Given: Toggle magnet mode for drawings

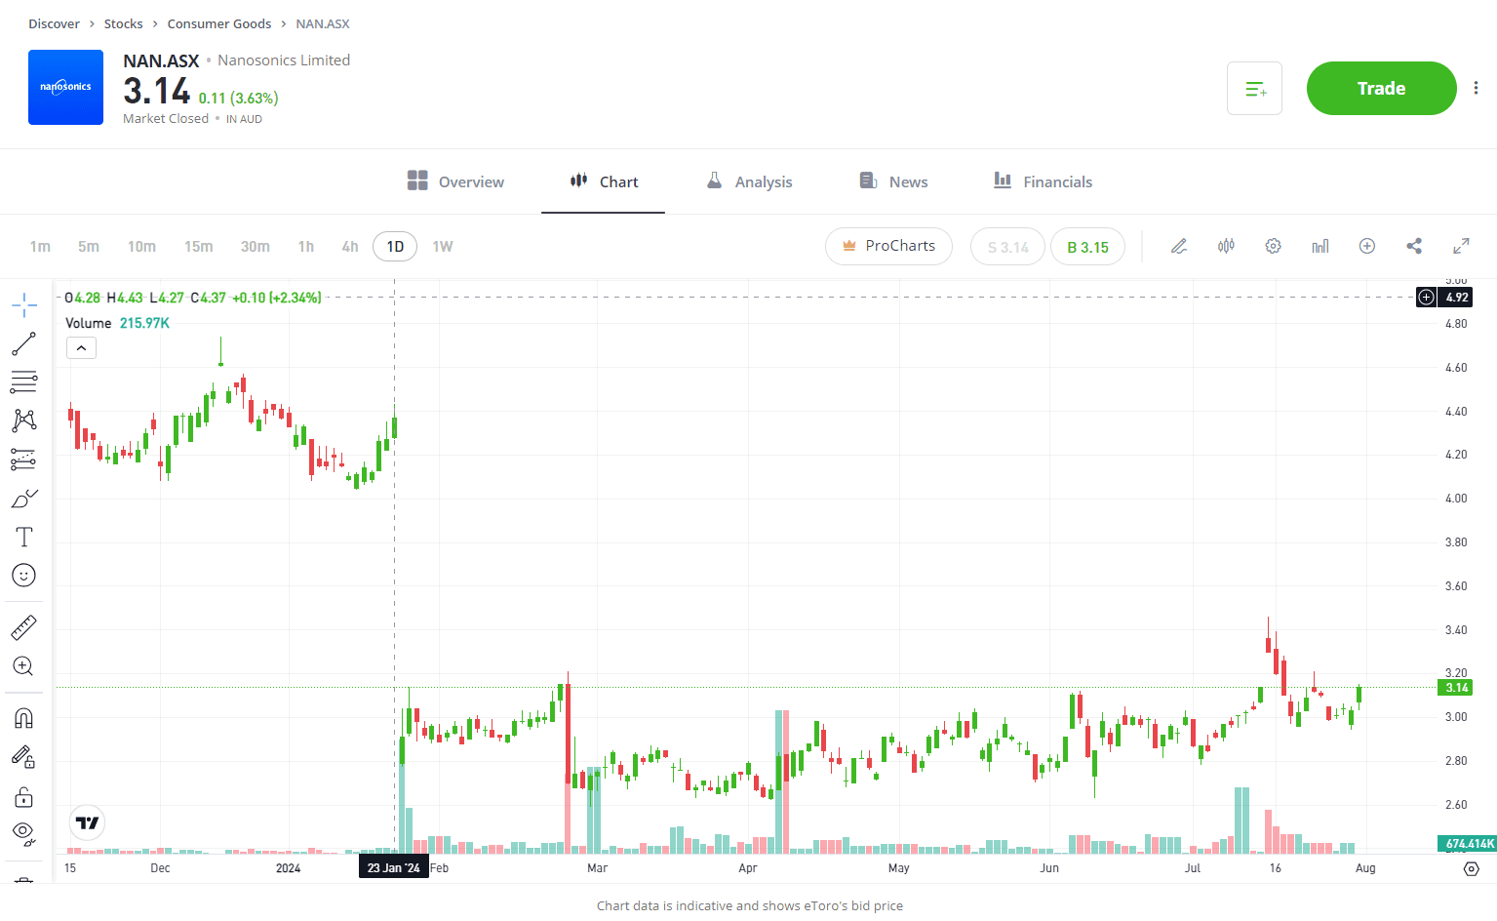Looking at the screenshot, I should point(24,718).
